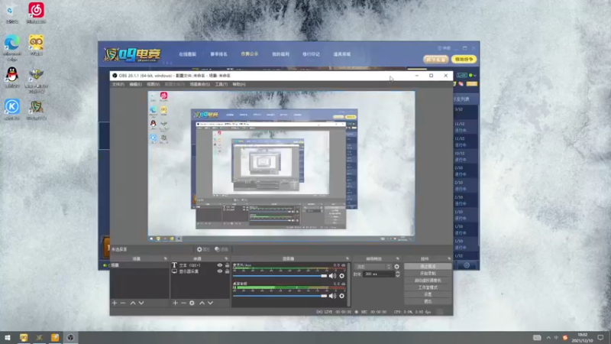611x344 pixels.
Task: Switch to 在线客服 tab in 09 window
Action: (187, 54)
